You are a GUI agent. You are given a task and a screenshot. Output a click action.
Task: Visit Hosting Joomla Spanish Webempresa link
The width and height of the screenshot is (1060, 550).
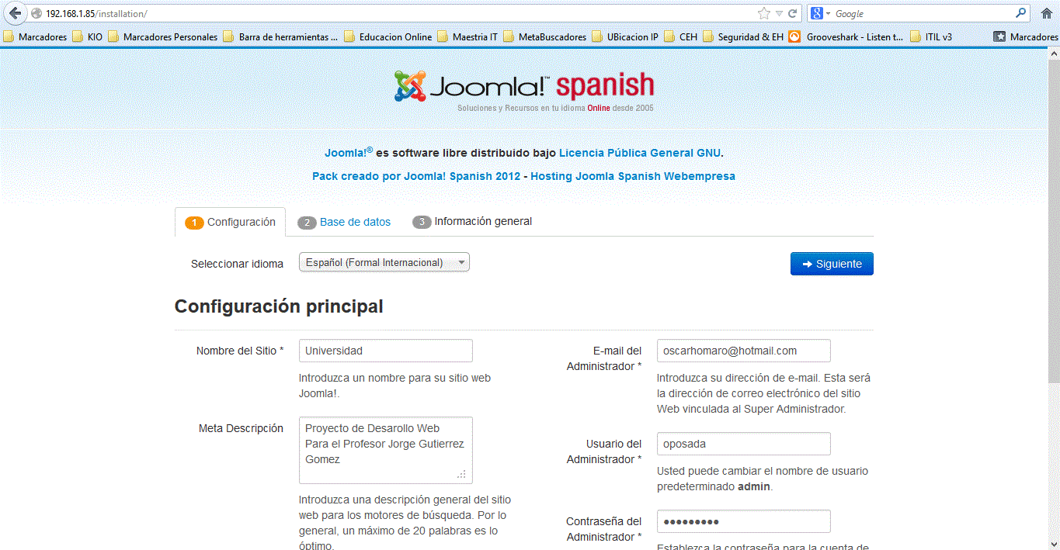point(634,176)
